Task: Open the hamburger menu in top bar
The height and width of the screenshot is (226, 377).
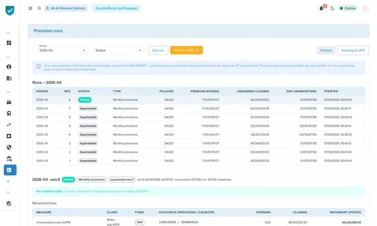Action: click(30, 8)
